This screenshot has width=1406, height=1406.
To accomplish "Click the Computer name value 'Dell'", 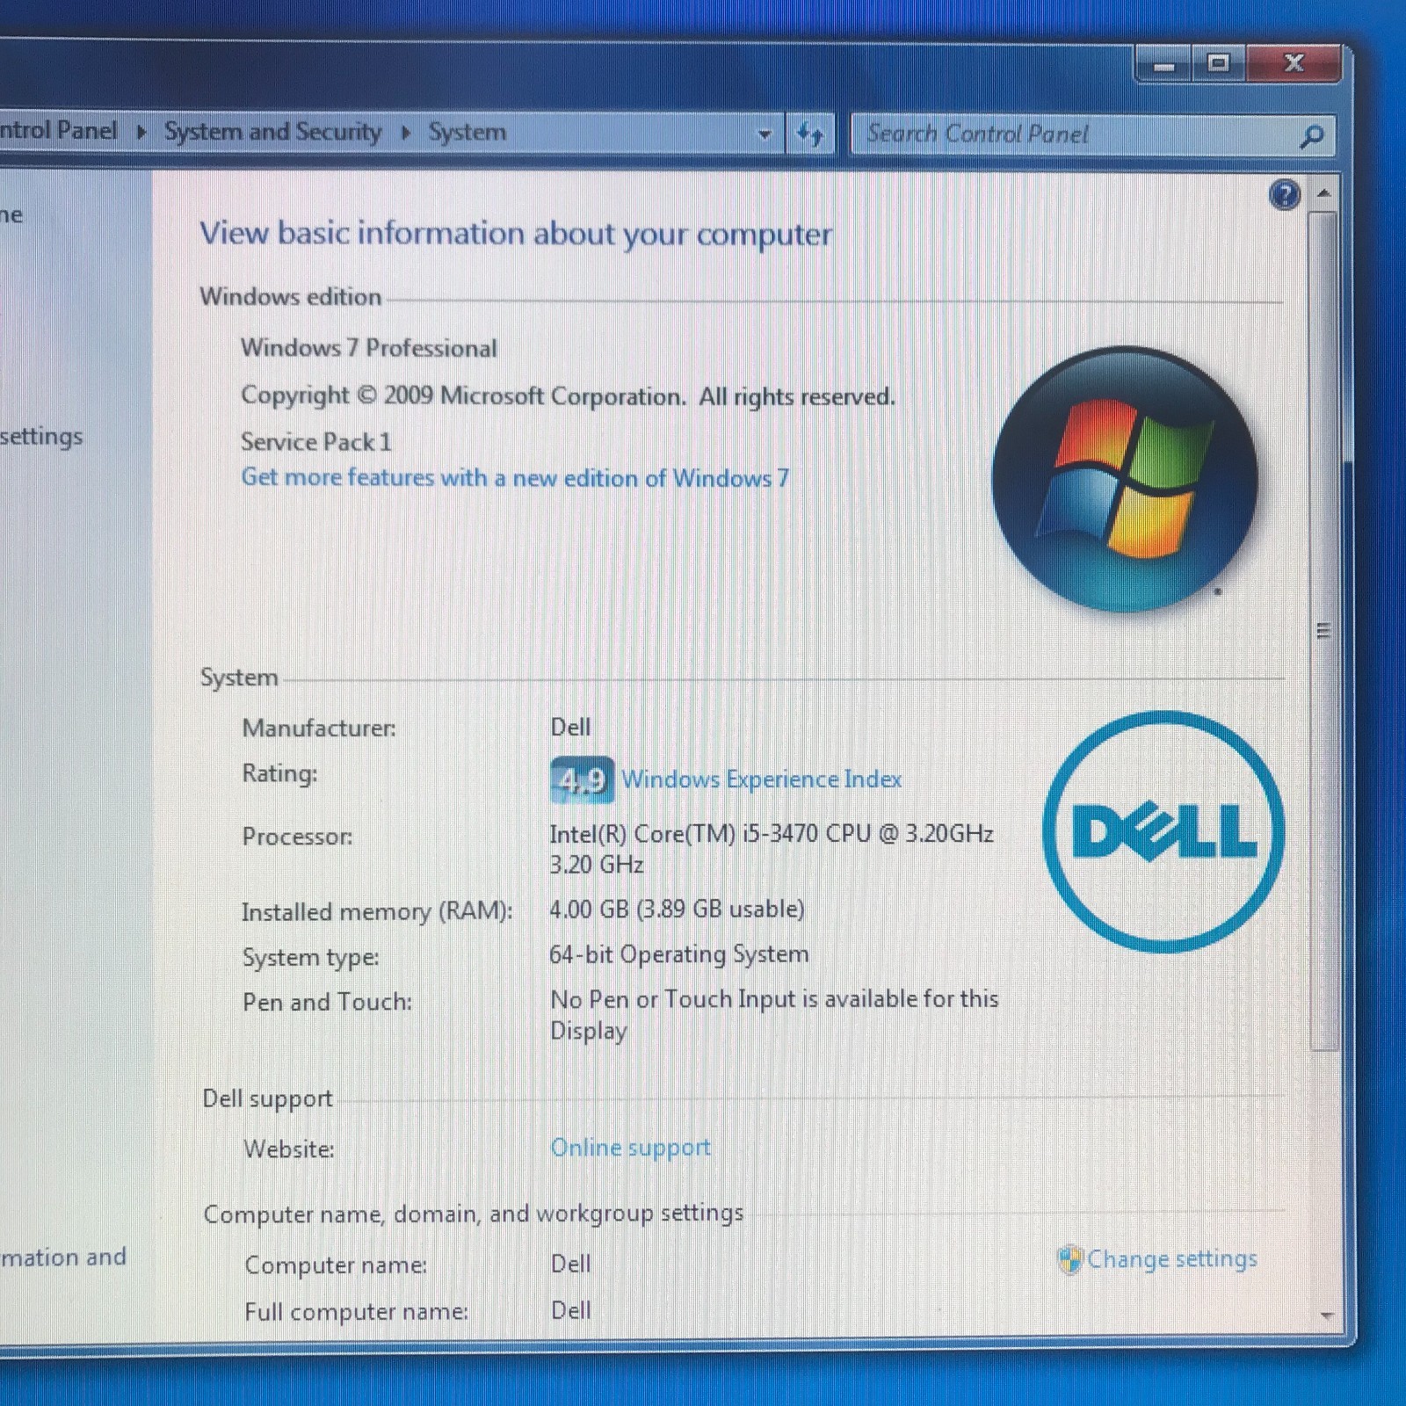I will [571, 1264].
